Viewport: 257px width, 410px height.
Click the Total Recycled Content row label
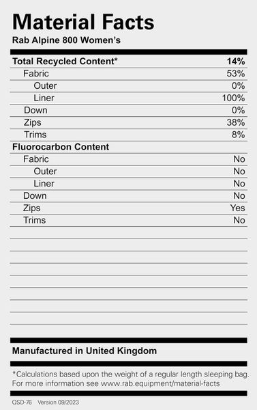[x=65, y=61]
